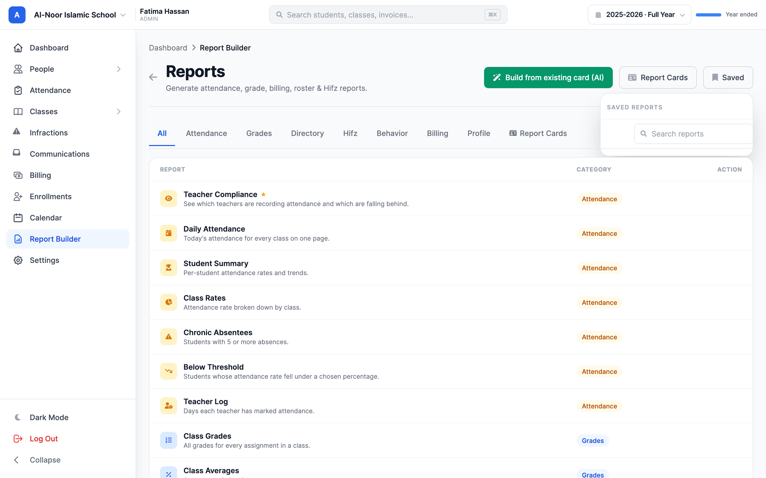Image resolution: width=766 pixels, height=478 pixels.
Task: Click the magnifier icon in global search
Action: point(279,15)
